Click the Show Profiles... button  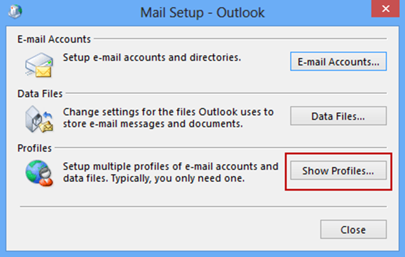click(x=339, y=170)
